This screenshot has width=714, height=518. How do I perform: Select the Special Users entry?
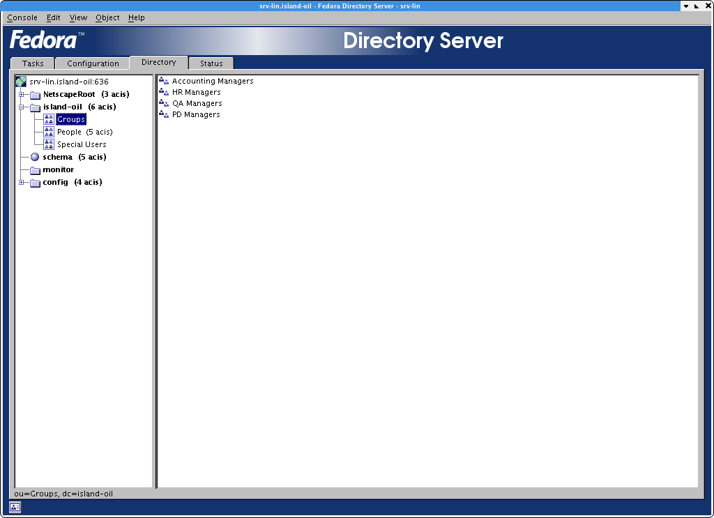tap(82, 144)
